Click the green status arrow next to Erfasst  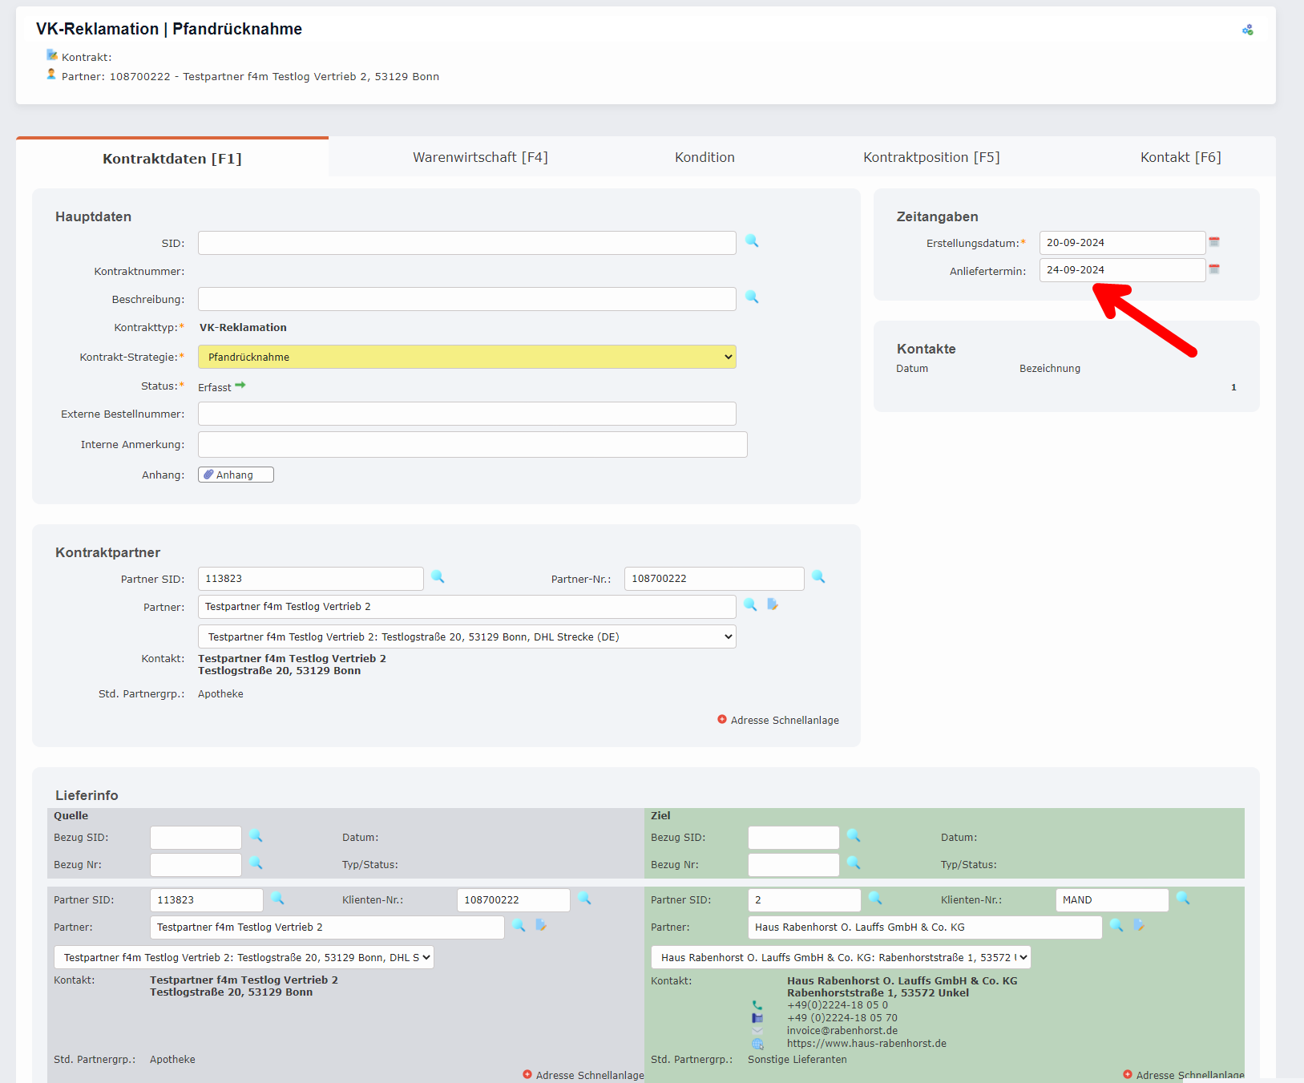click(242, 386)
